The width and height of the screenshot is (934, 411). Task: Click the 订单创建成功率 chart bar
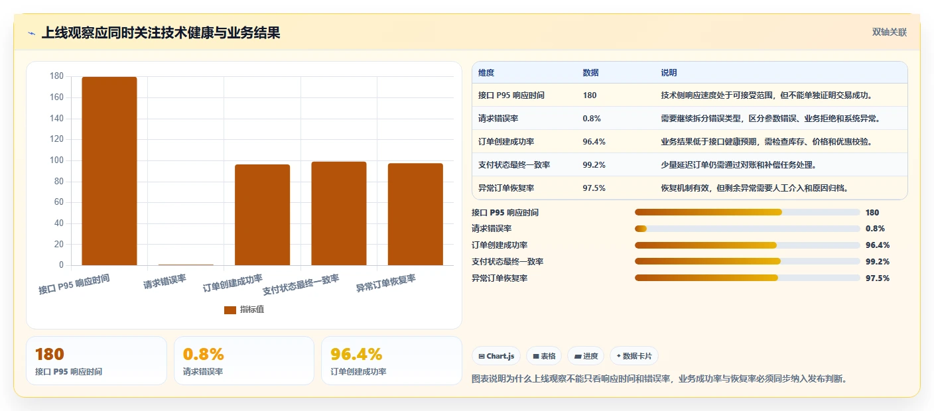262,215
